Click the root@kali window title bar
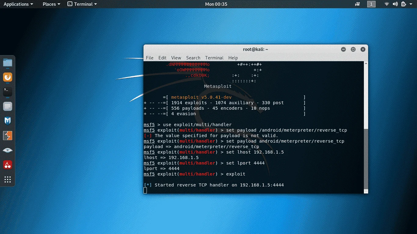 tap(256, 49)
